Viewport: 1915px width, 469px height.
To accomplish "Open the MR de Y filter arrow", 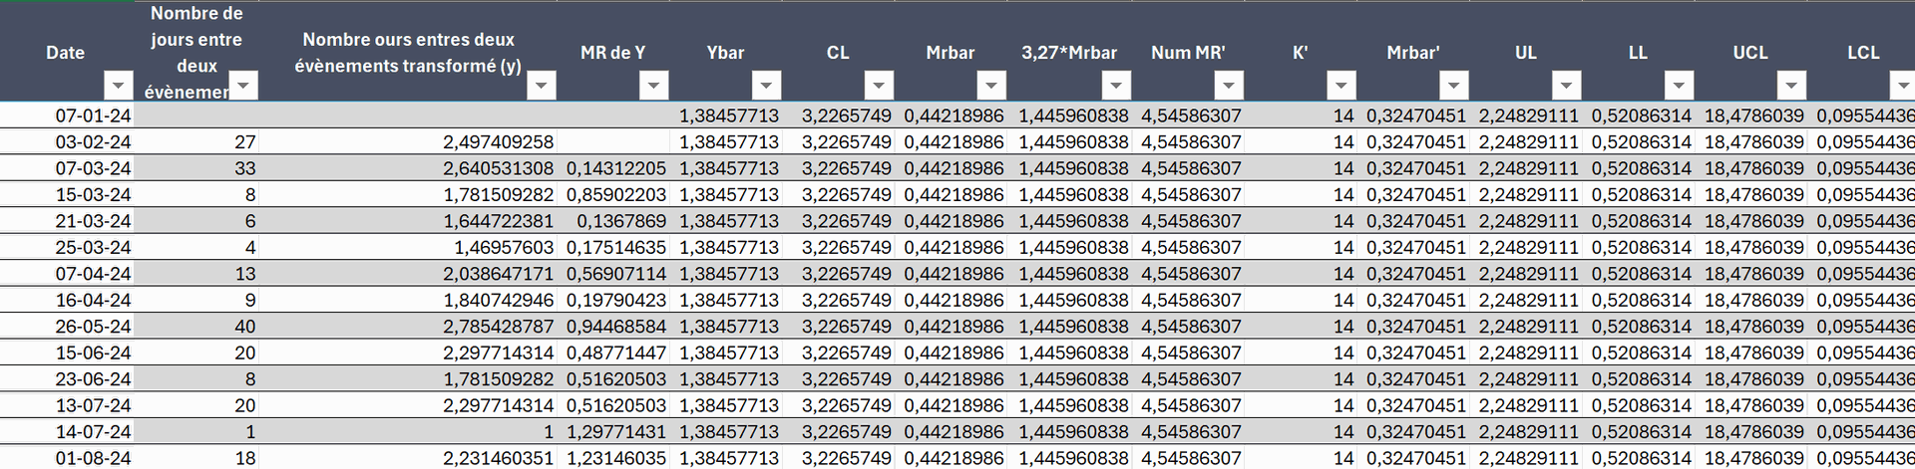I will coord(653,86).
